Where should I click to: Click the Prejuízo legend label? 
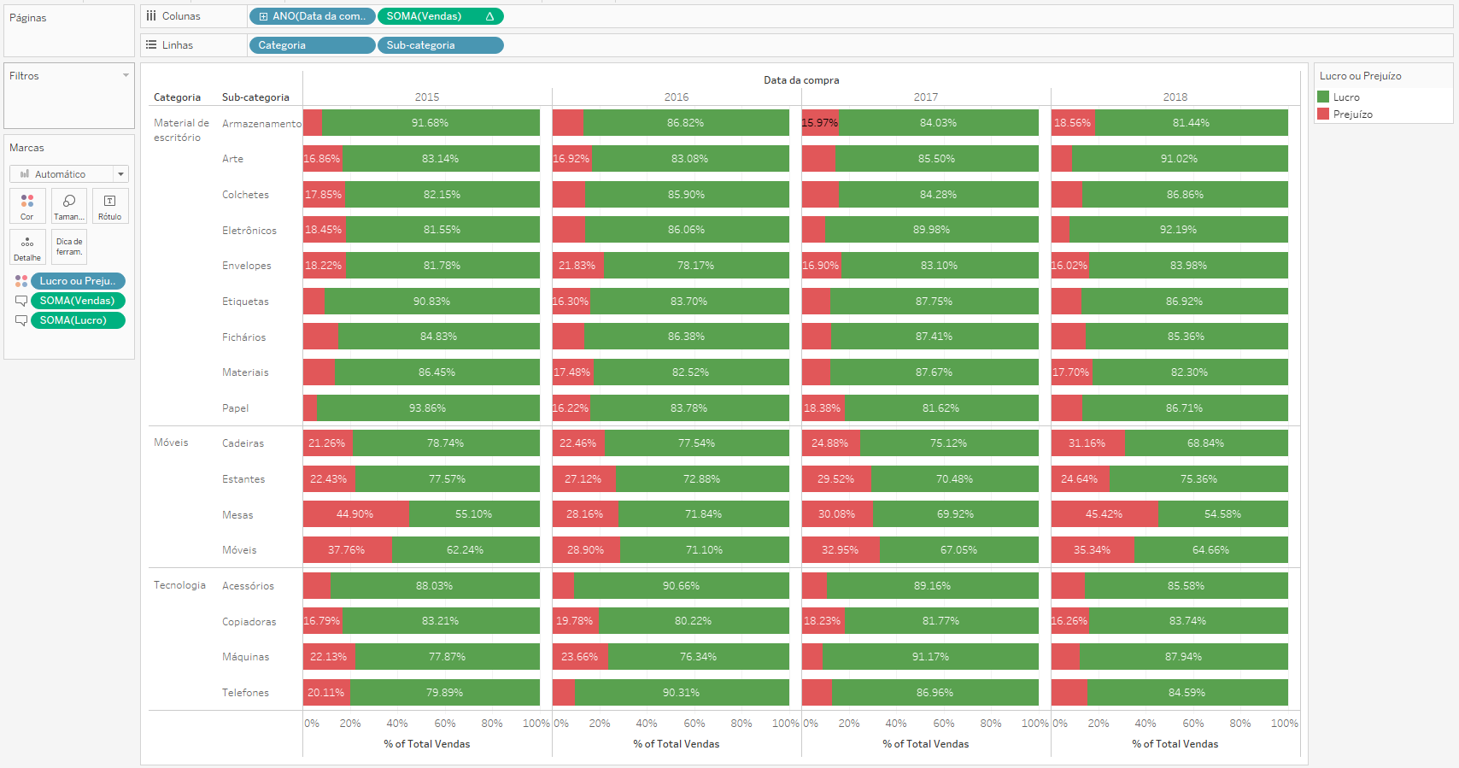(x=1353, y=114)
